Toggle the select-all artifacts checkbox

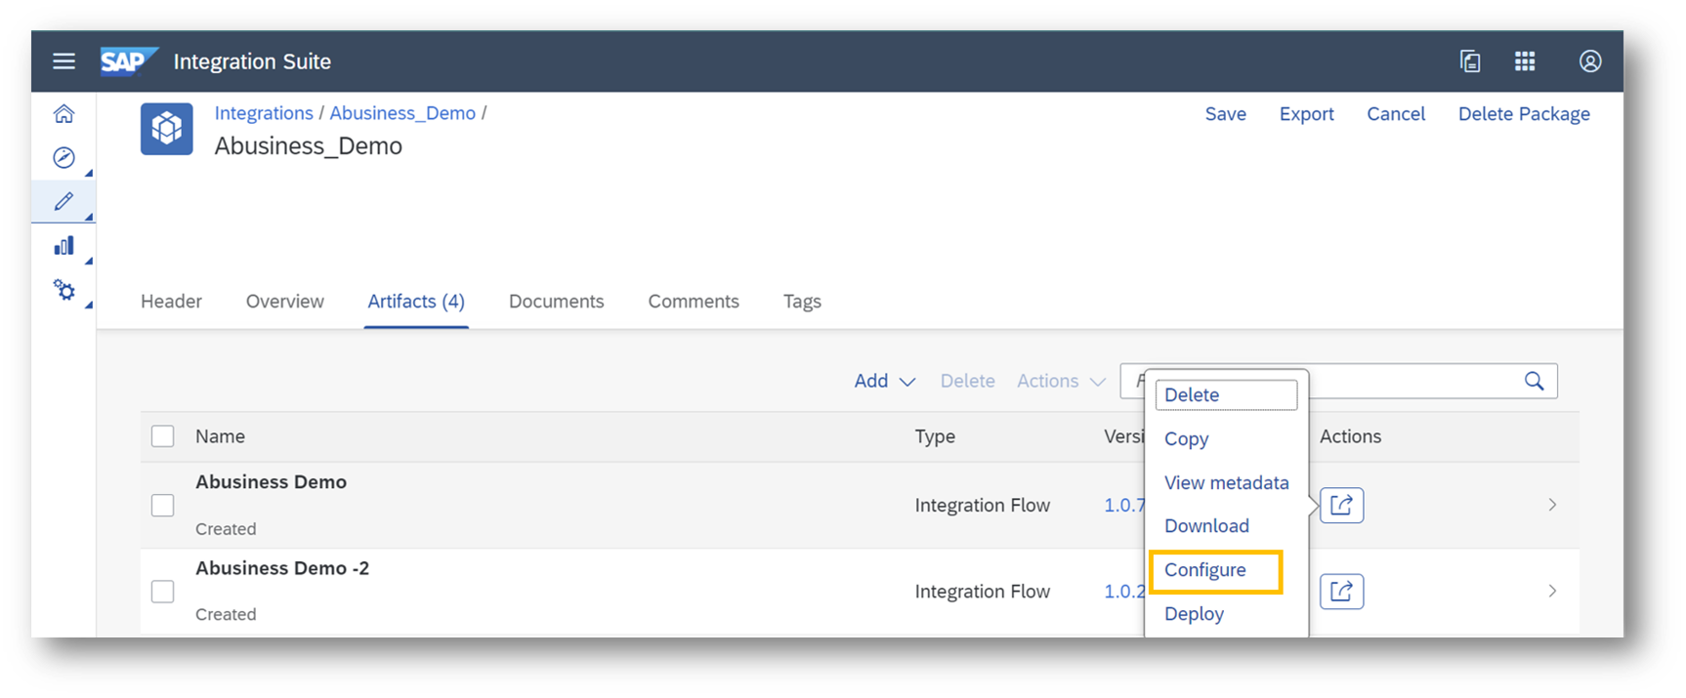coord(163,436)
